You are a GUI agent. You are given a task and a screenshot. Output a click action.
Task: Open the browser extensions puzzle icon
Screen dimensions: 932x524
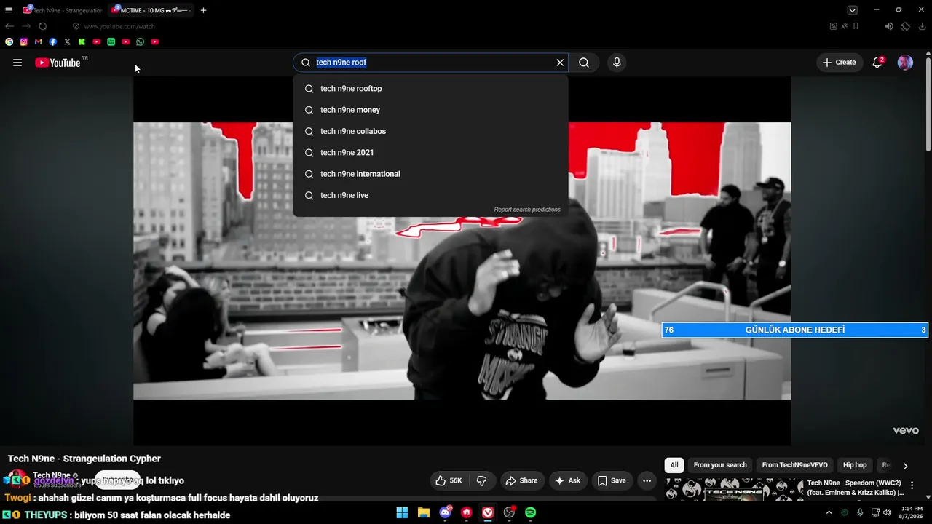coord(906,26)
